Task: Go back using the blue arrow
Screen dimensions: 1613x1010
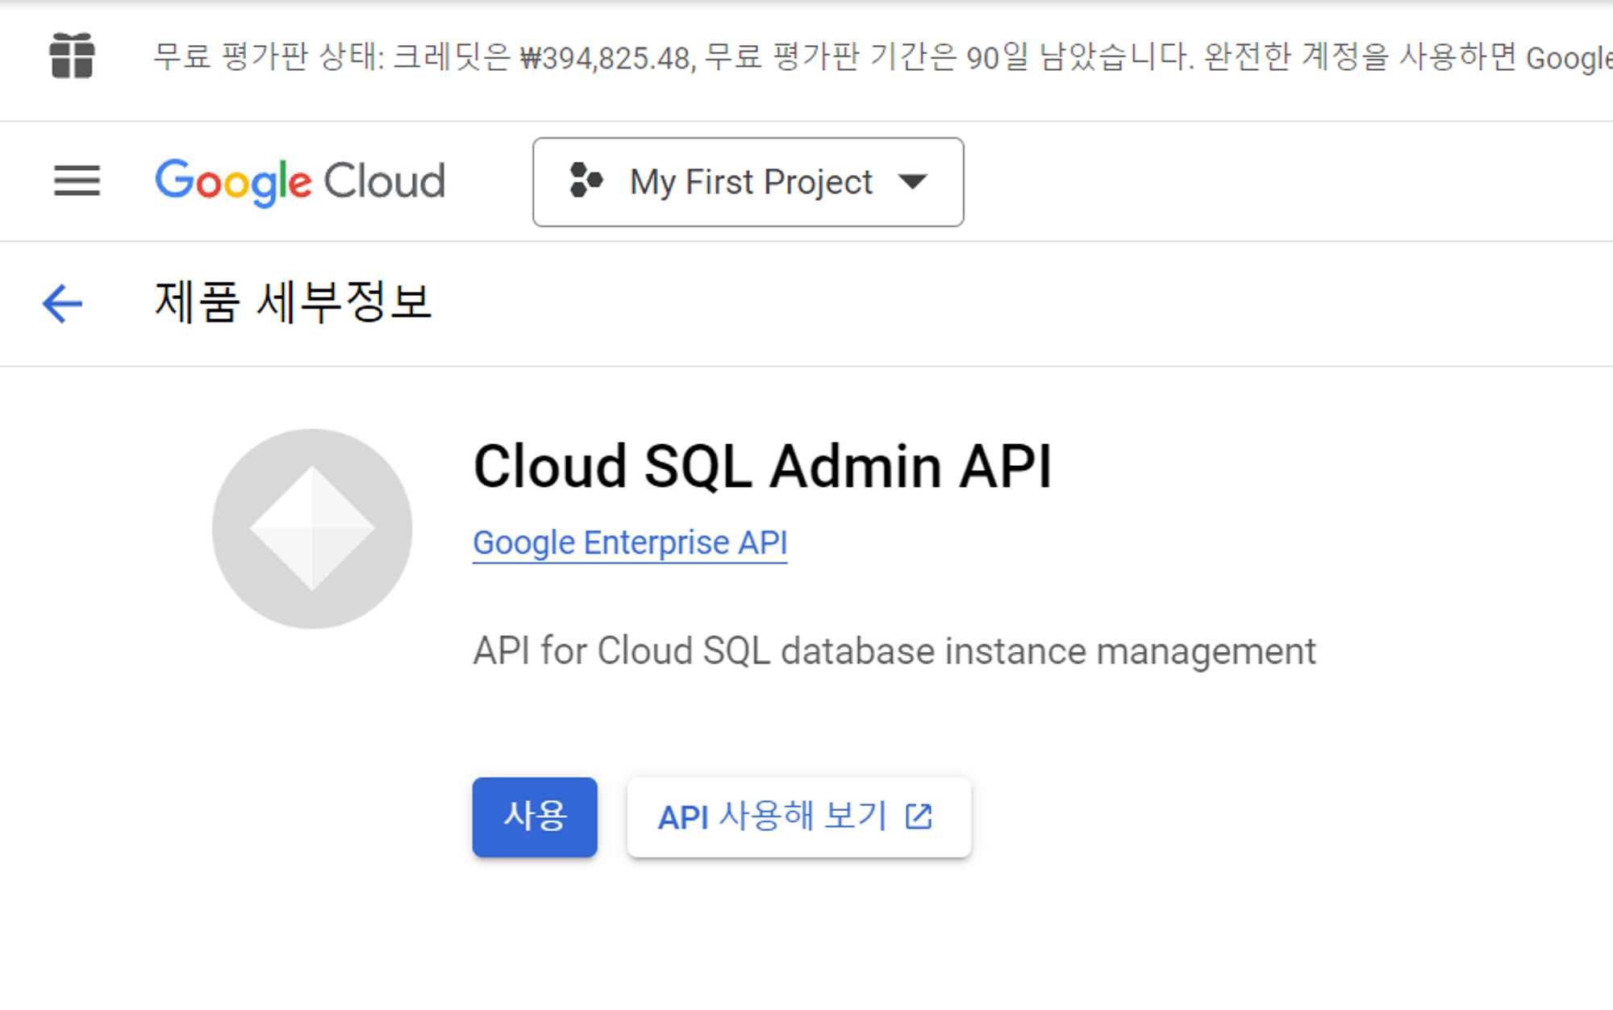Action: (62, 304)
